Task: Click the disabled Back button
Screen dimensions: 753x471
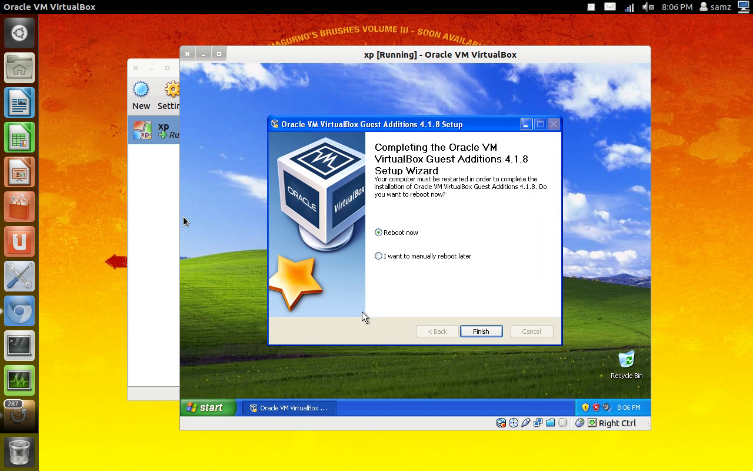Action: [x=437, y=331]
